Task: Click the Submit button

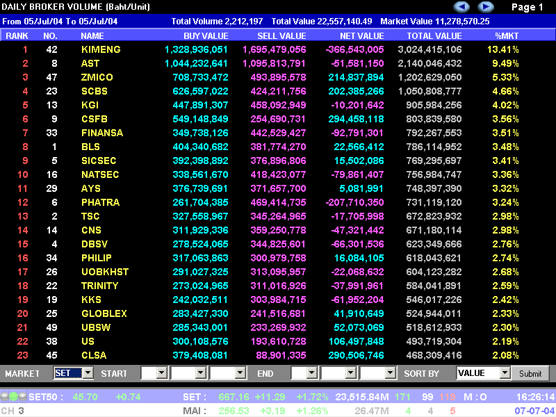Action: coord(530,374)
